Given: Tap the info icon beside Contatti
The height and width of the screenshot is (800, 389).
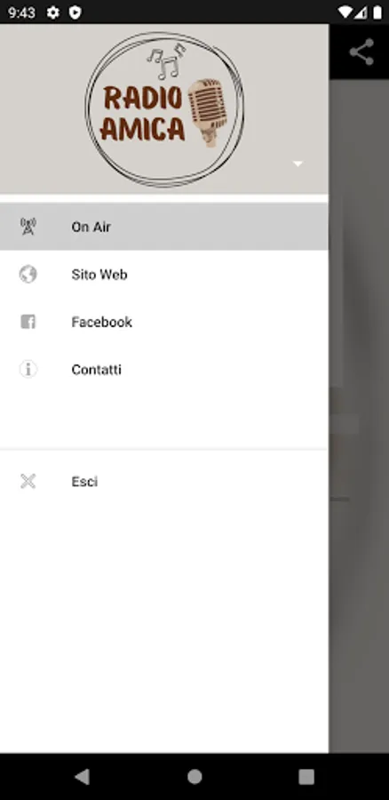Looking at the screenshot, I should [x=28, y=369].
